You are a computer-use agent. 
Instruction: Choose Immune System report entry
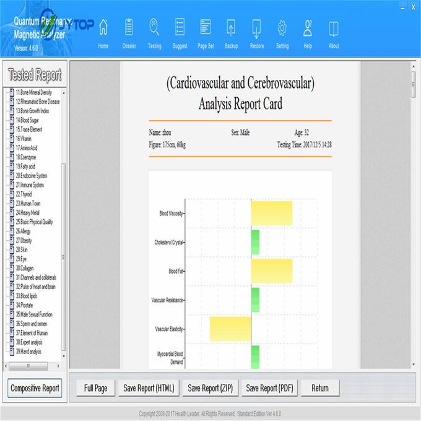coord(31,184)
